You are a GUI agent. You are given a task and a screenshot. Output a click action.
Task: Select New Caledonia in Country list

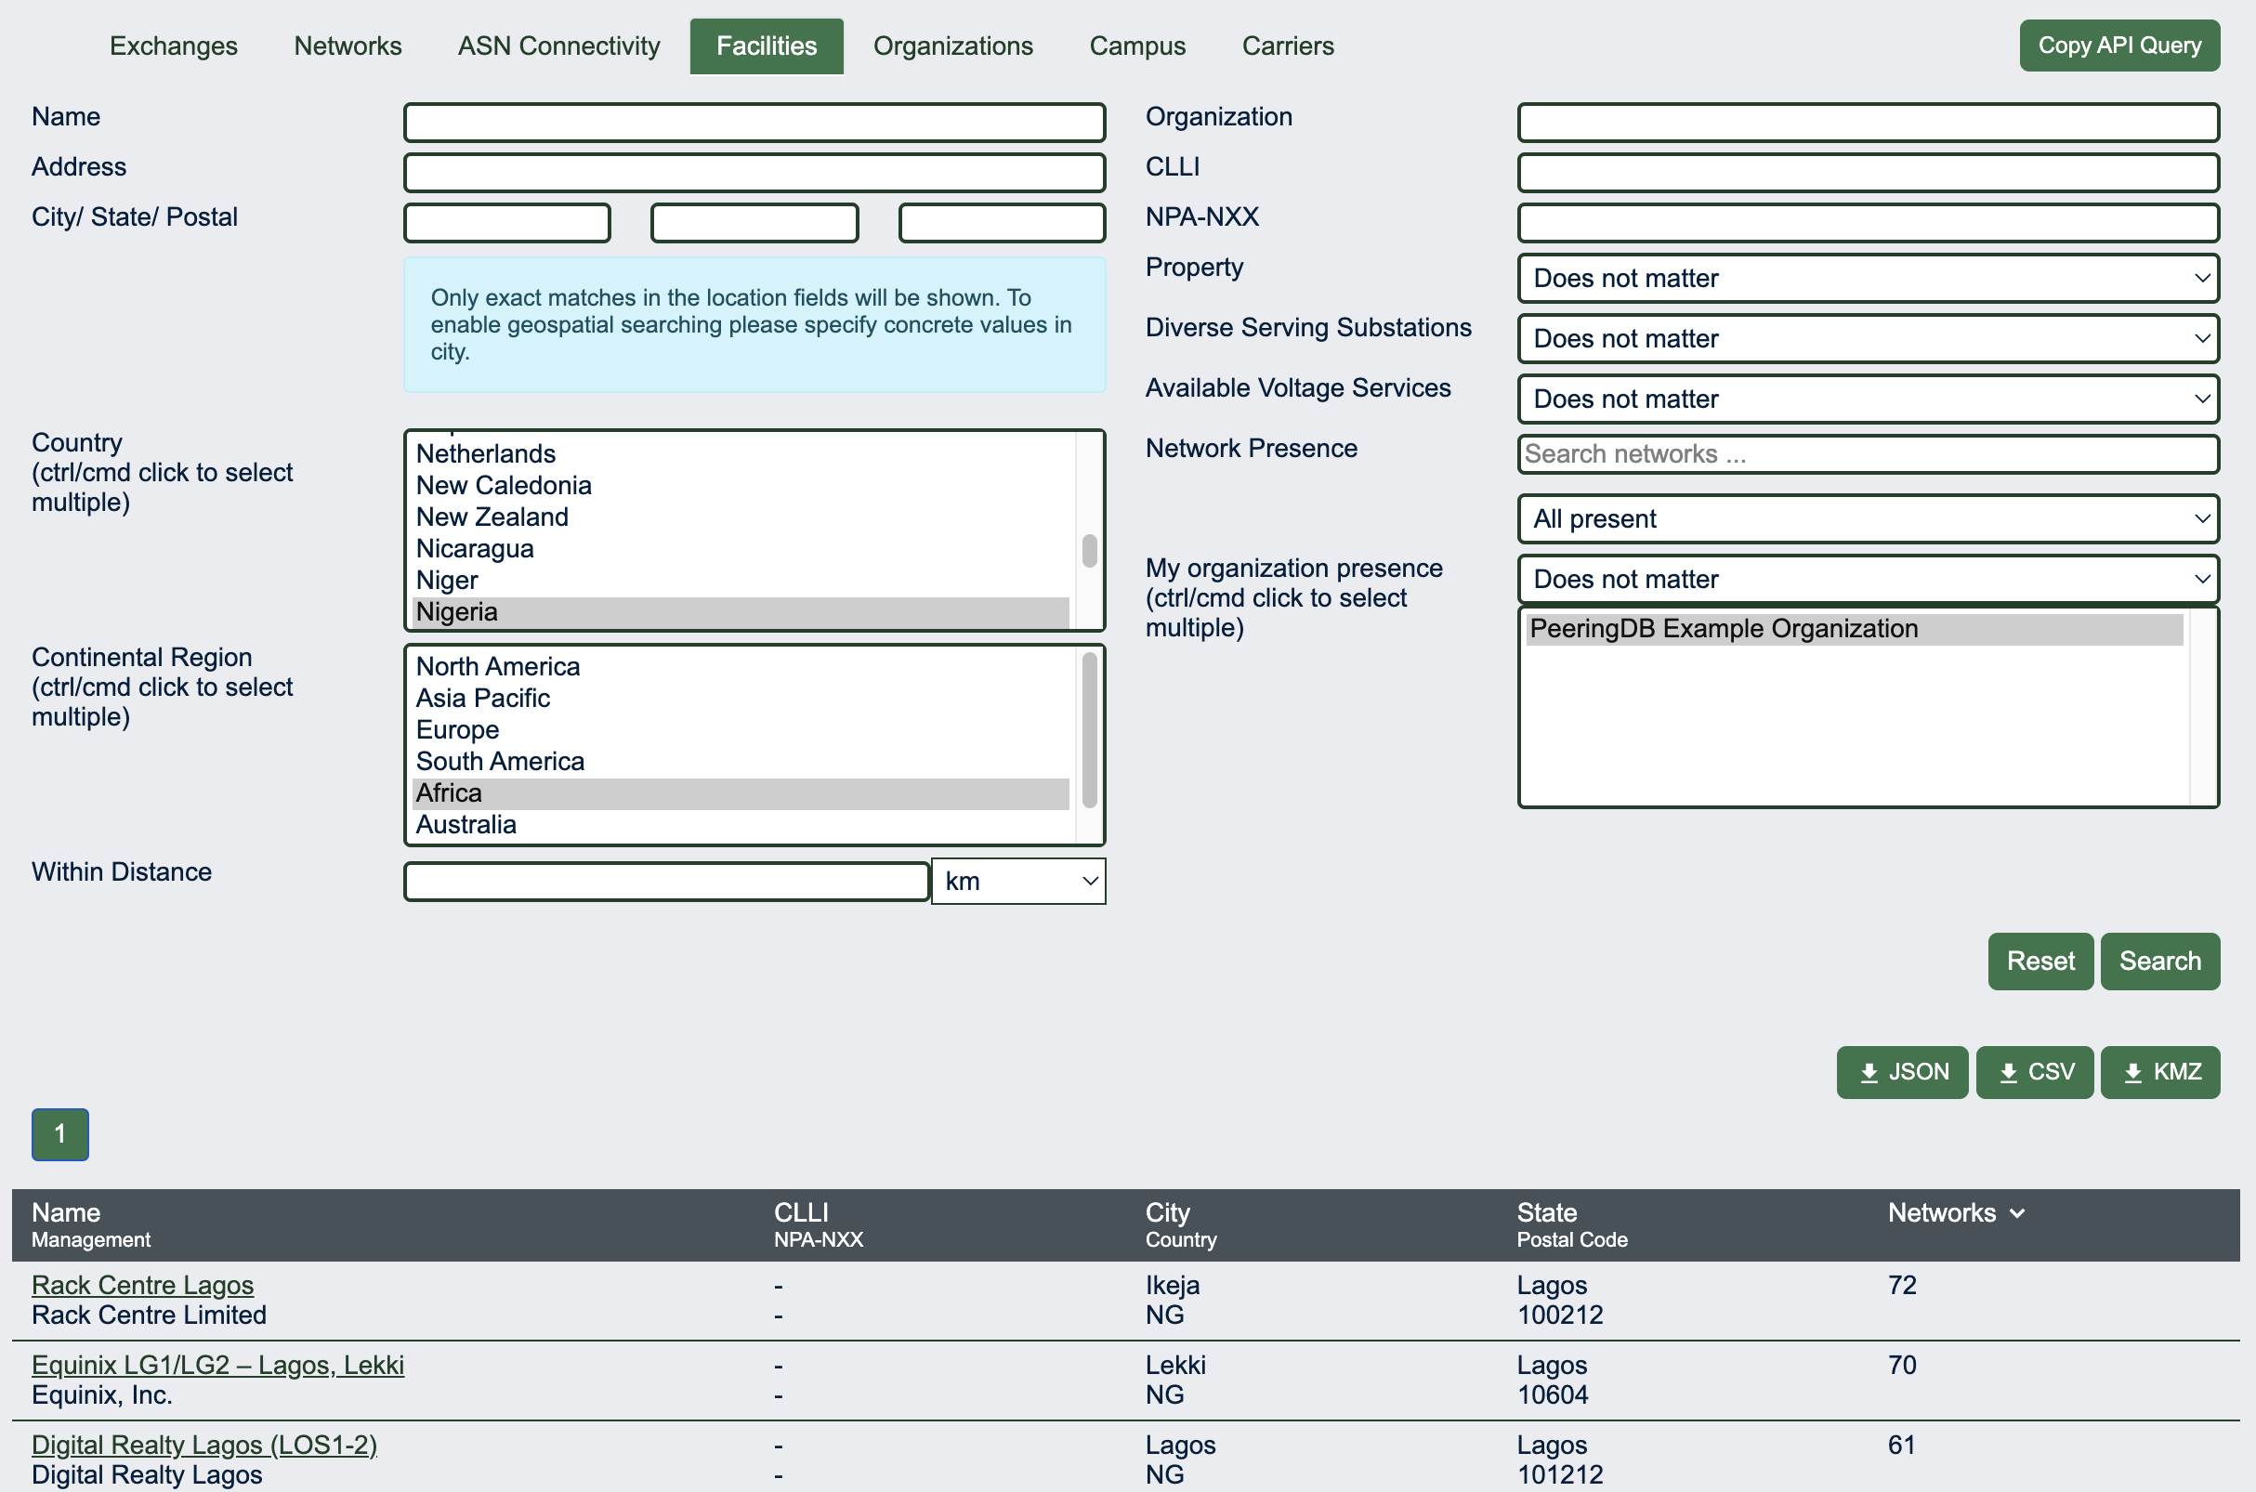(x=741, y=485)
